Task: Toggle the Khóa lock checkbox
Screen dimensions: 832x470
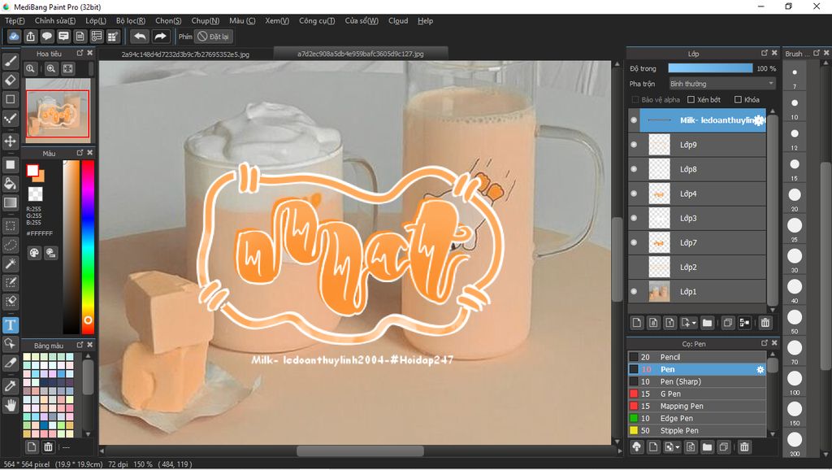Action: (x=738, y=99)
